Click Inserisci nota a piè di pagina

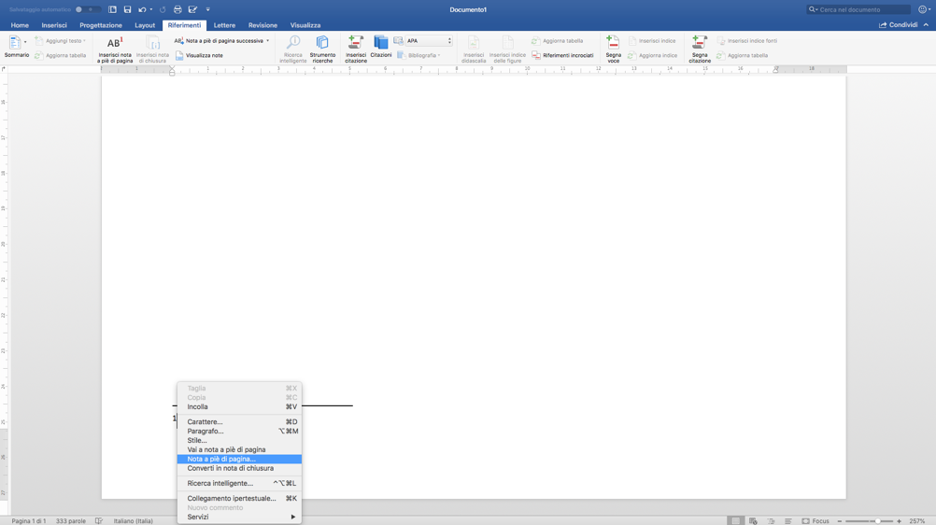(115, 49)
